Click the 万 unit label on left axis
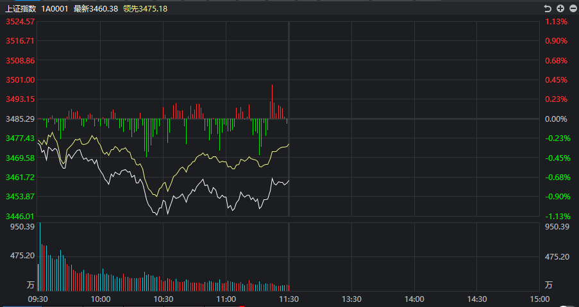579x307 pixels. 30,285
